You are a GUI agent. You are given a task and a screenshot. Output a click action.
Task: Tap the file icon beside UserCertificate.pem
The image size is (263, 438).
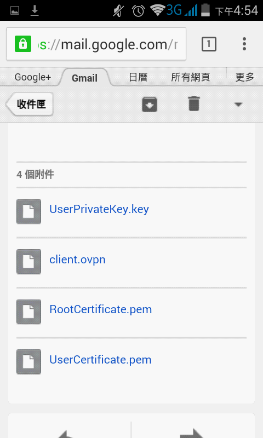pyautogui.click(x=29, y=362)
